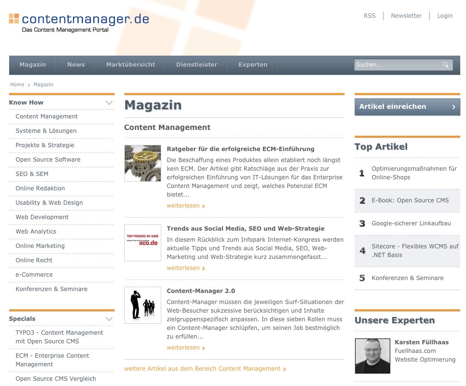Open Web Analytics category
The image size is (466, 386).
[36, 232]
